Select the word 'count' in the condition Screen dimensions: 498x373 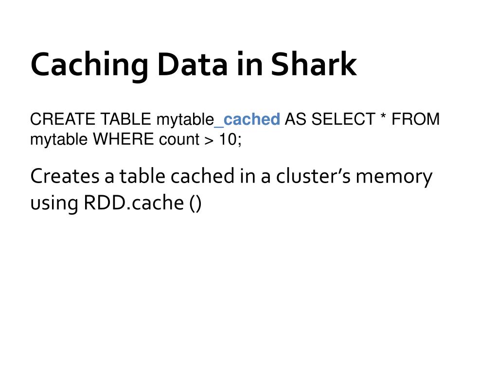(x=179, y=140)
